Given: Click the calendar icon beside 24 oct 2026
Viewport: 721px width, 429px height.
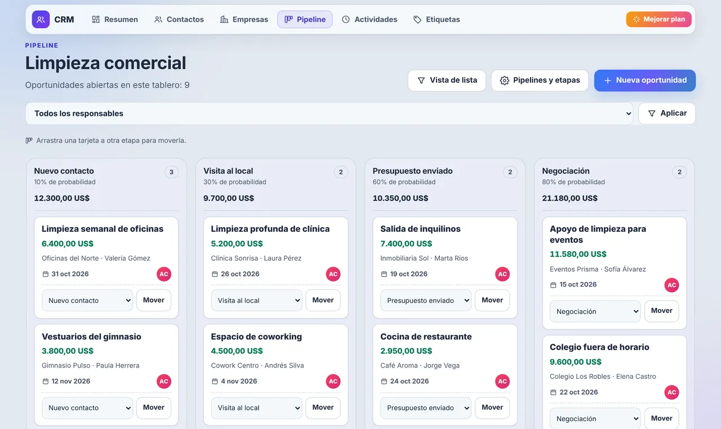Looking at the screenshot, I should coord(384,381).
